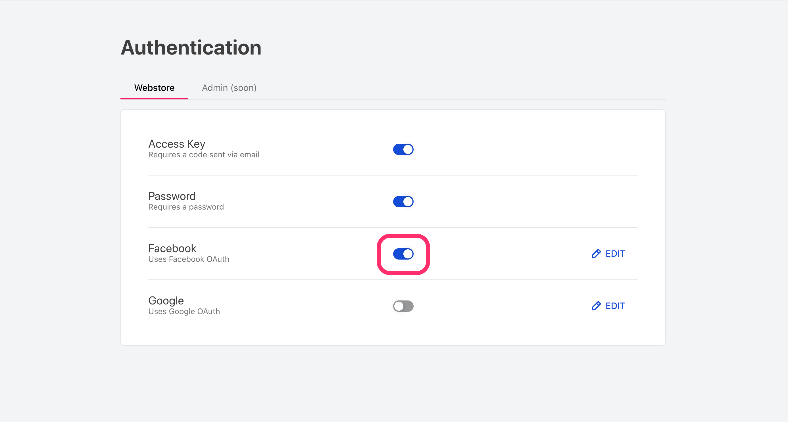Click the Access Key label
Image resolution: width=788 pixels, height=422 pixels.
(x=176, y=144)
